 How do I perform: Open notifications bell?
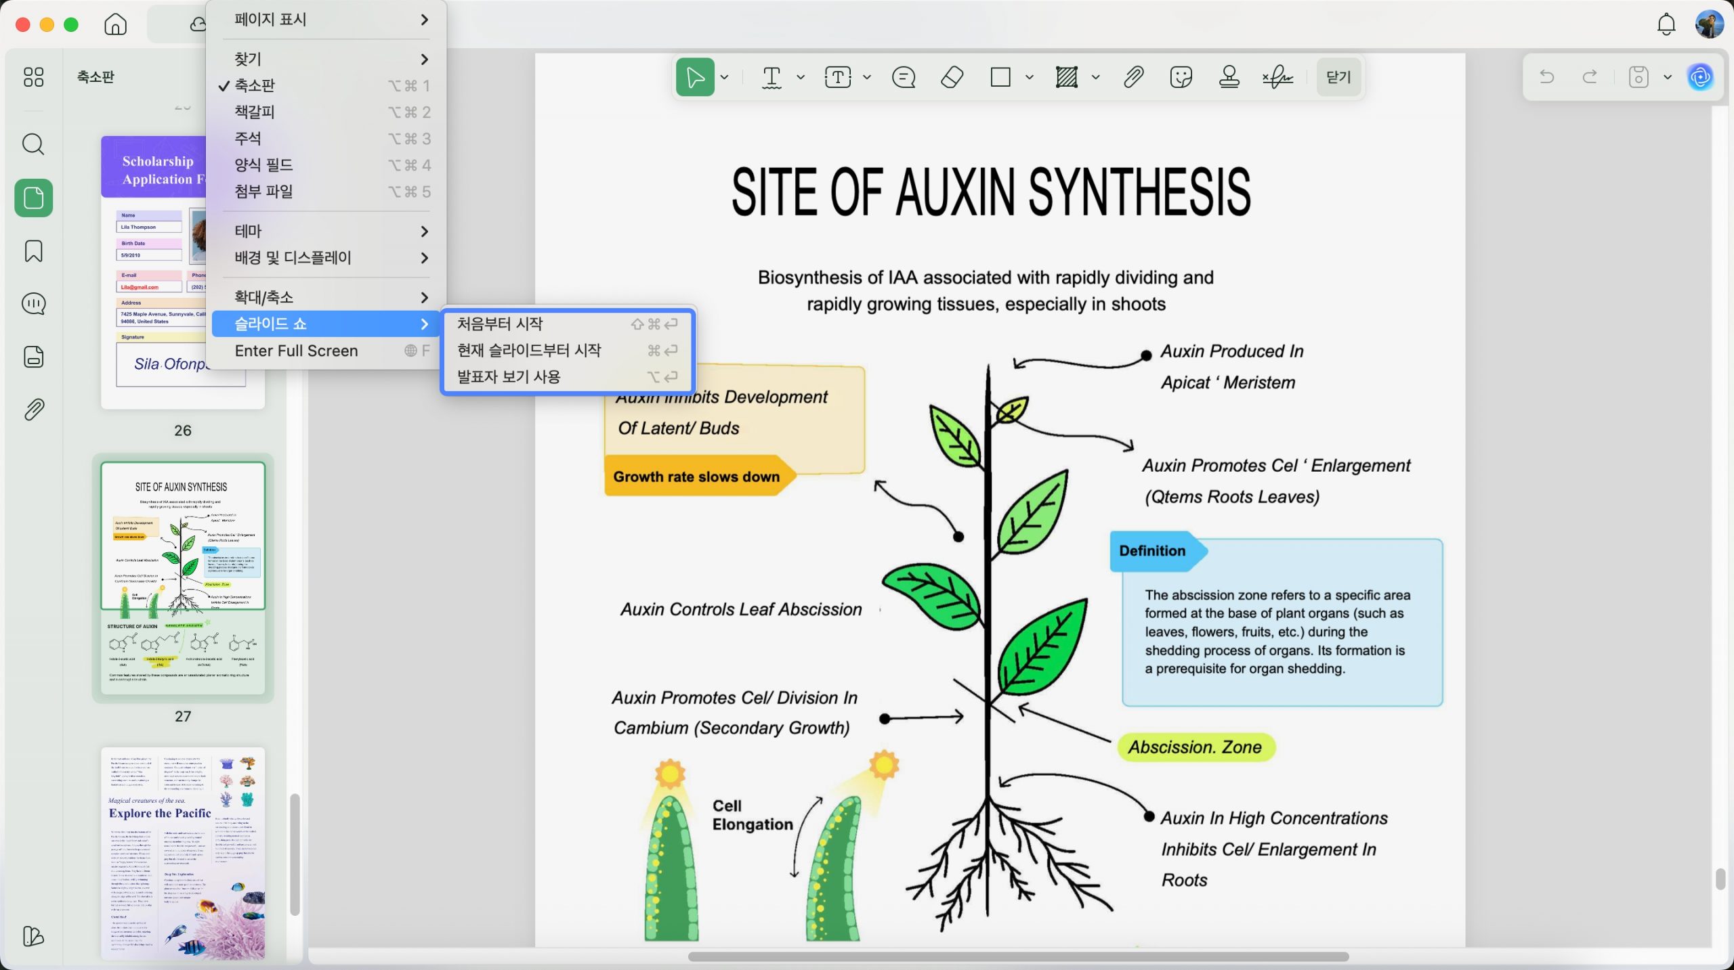[x=1666, y=24]
